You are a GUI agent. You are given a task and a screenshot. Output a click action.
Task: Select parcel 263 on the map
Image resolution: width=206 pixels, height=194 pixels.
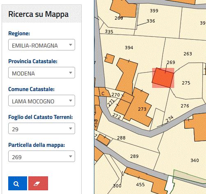[x=188, y=54]
